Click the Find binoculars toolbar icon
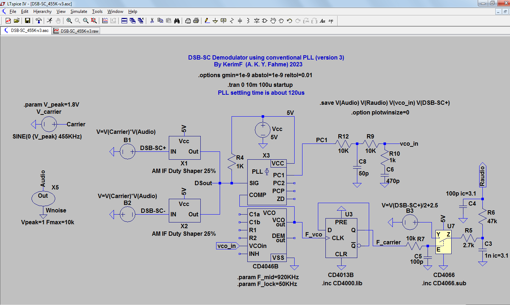Viewport: 510px width, 305px height. [177, 20]
